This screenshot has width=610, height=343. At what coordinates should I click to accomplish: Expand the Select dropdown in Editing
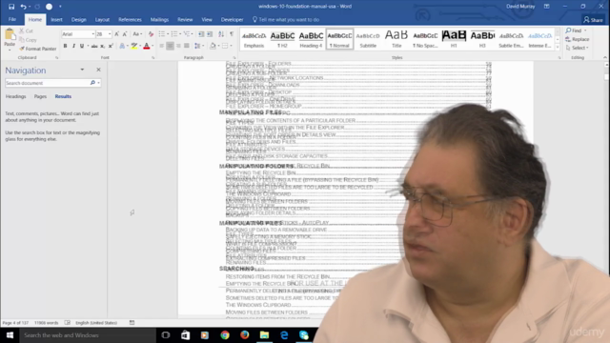pos(577,48)
